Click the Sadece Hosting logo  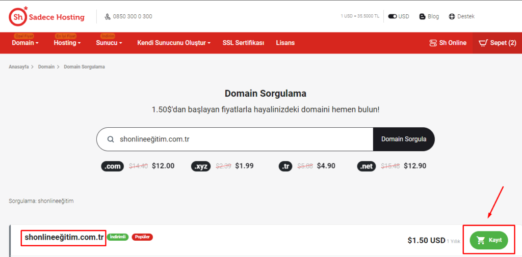coord(46,17)
